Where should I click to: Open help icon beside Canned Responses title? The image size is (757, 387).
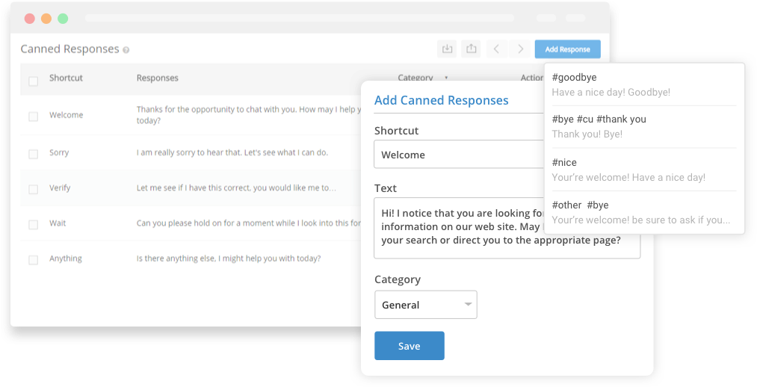[x=126, y=50]
